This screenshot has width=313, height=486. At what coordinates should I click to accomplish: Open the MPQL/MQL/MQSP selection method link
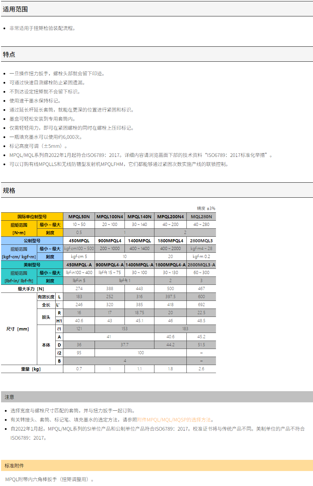(x=174, y=420)
